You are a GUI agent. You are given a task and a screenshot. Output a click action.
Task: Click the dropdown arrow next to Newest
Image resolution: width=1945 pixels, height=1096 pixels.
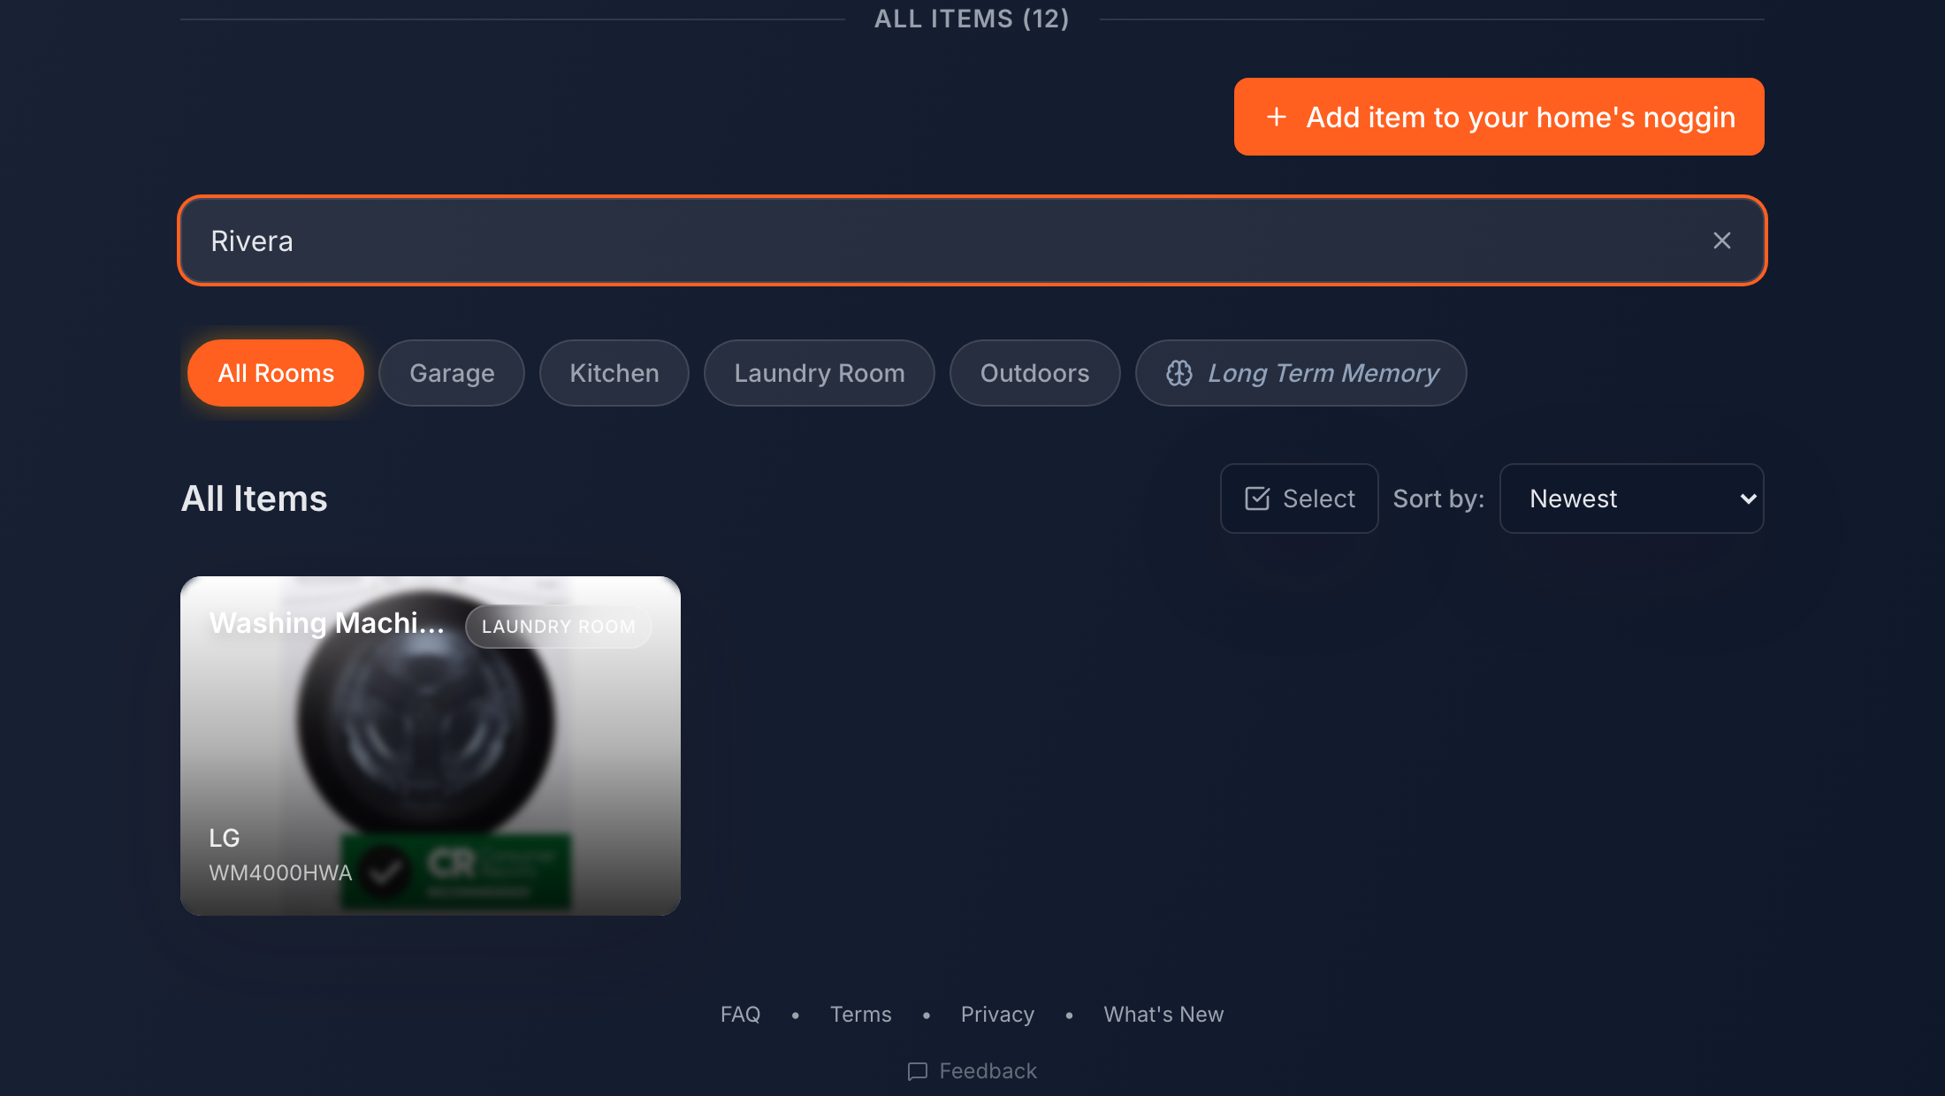(x=1747, y=499)
